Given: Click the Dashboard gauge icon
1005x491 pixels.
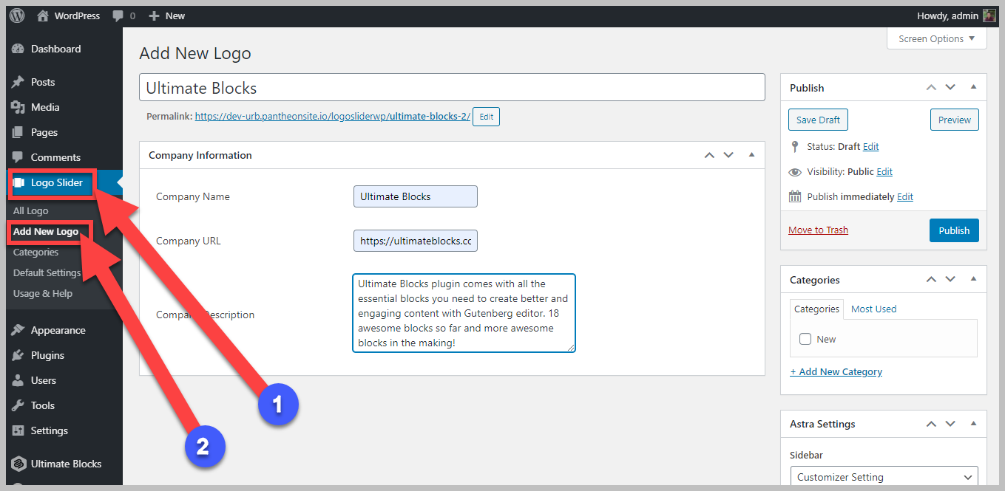Looking at the screenshot, I should click(18, 49).
